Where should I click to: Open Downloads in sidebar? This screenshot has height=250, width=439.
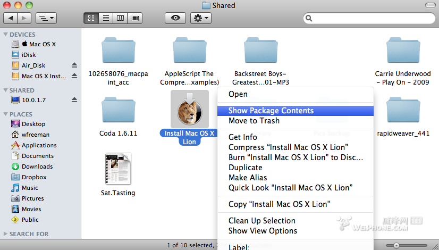click(32, 166)
